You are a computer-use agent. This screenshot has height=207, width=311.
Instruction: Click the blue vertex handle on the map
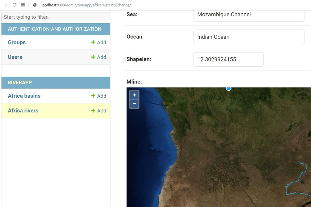point(229,89)
